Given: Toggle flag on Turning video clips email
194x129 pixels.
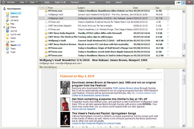Looking at the screenshot, I should tap(168, 37).
